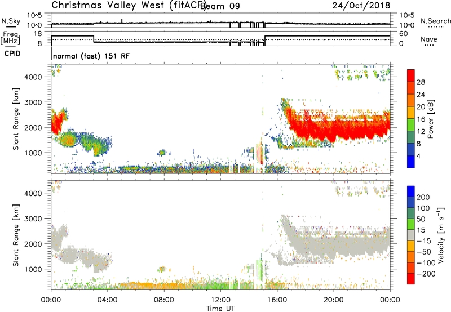Click the velocity panel Slant Range [km] label
This screenshot has height=312, width=451.
point(16,235)
